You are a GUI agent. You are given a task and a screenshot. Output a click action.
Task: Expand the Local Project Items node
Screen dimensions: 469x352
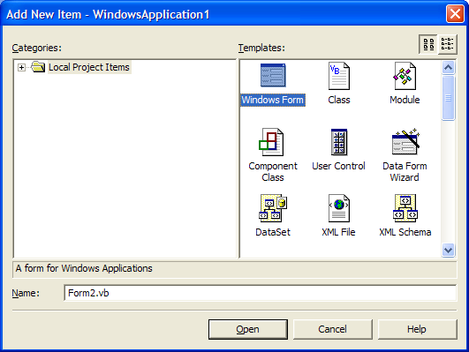point(21,67)
